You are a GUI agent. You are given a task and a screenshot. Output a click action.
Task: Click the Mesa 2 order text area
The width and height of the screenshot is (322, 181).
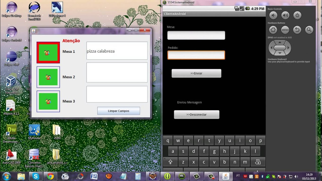point(117,72)
